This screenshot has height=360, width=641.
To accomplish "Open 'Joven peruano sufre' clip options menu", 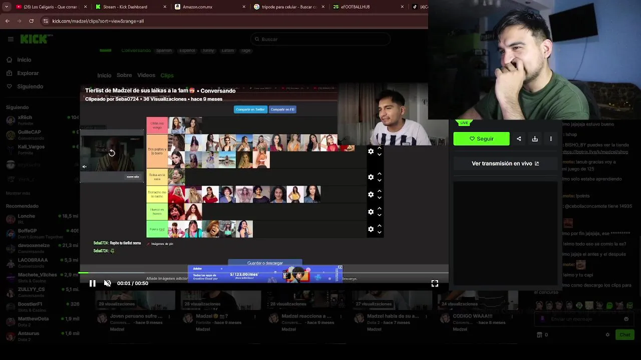I will point(169,316).
